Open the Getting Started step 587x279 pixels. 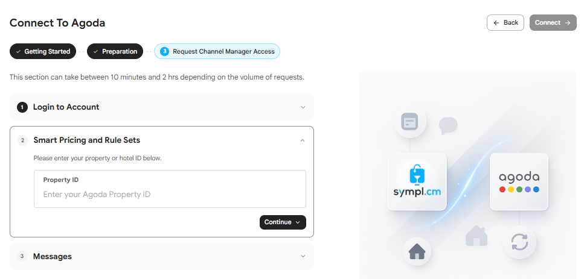43,52
